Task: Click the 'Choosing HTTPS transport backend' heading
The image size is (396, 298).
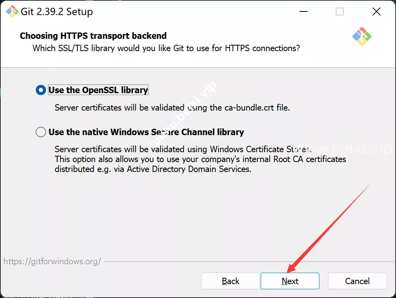Action: (x=93, y=36)
